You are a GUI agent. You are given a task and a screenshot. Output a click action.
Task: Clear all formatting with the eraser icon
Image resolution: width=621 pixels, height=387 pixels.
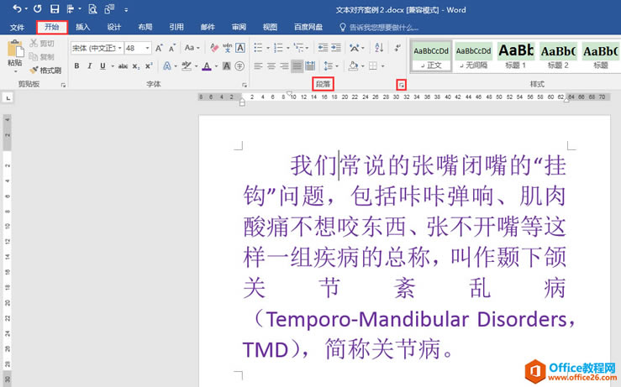pyautogui.click(x=214, y=48)
